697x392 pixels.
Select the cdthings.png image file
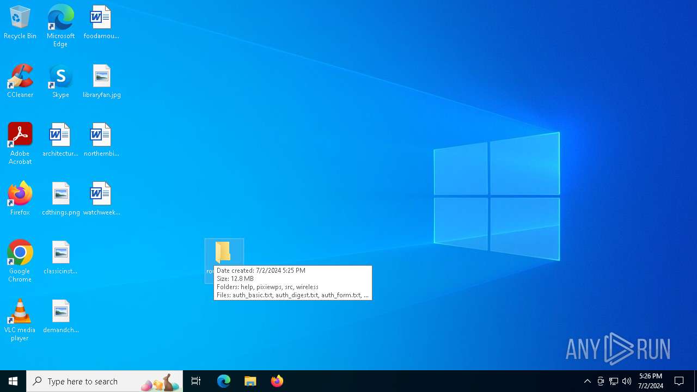(60, 199)
